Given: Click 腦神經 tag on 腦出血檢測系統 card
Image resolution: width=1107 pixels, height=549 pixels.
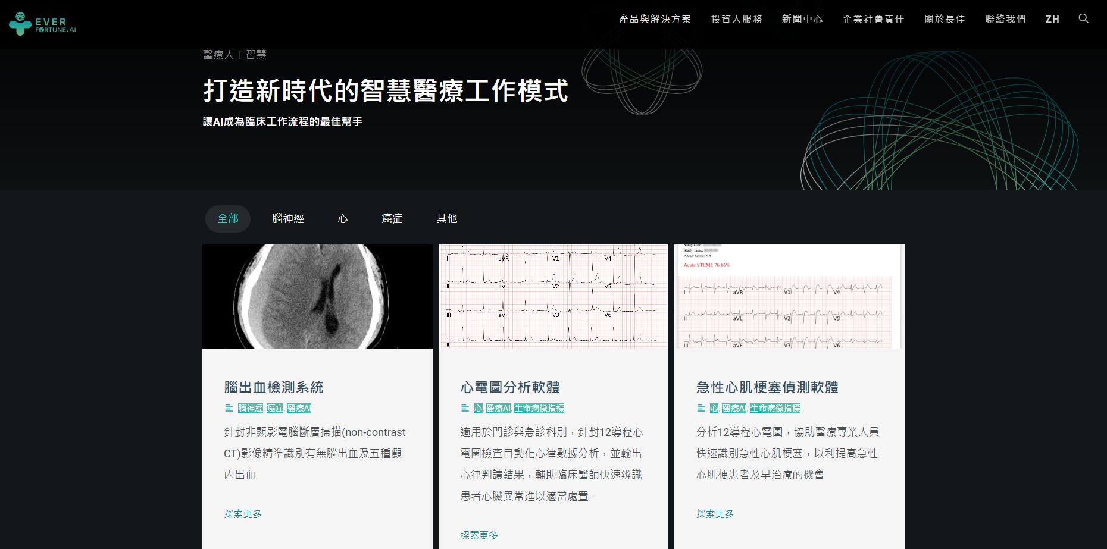Looking at the screenshot, I should point(251,408).
